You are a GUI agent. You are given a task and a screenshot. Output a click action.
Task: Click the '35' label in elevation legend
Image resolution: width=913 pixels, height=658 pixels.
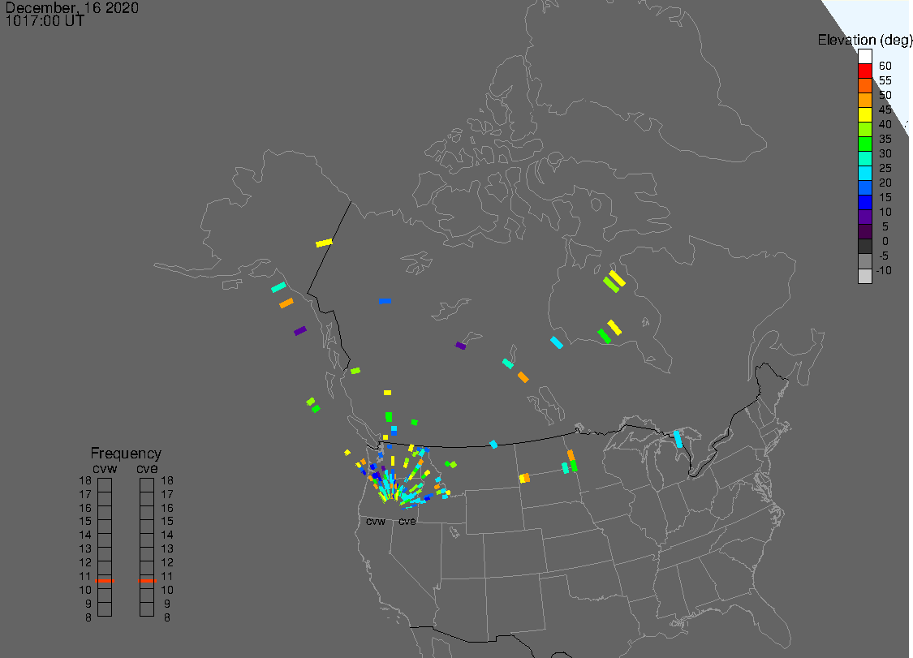885,139
